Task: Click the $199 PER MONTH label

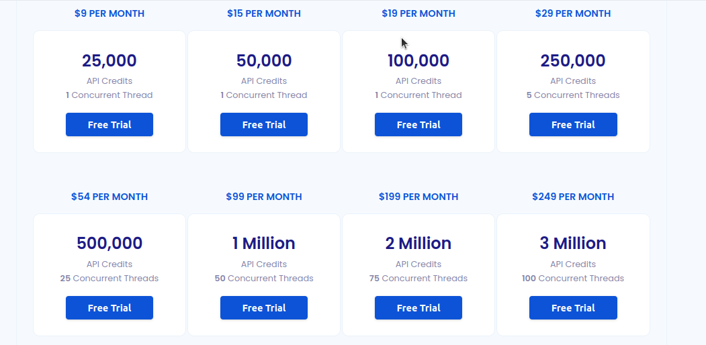Action: (x=418, y=197)
